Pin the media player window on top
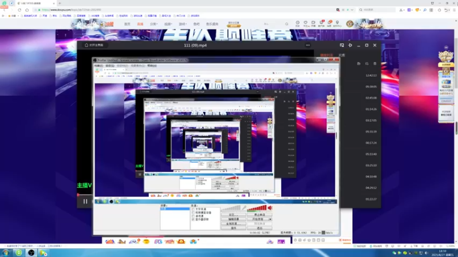Screen dimensions: 458x257 [x=350, y=45]
